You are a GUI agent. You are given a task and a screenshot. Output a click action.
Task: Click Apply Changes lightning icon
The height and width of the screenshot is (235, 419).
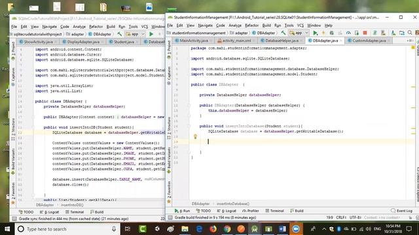click(323, 33)
